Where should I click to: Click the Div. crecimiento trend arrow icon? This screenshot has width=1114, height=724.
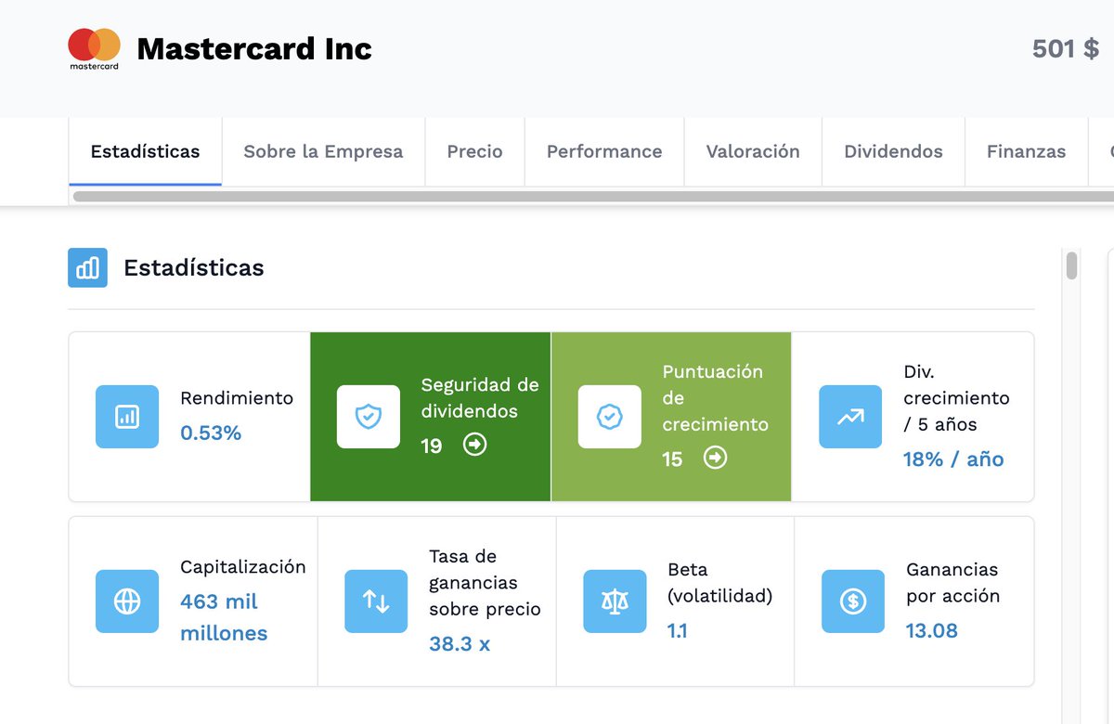(850, 417)
